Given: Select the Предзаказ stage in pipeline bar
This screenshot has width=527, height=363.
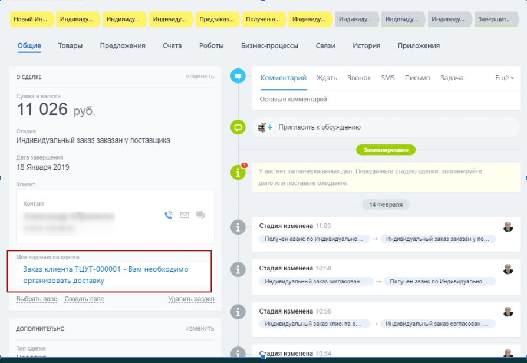Looking at the screenshot, I should coord(216,19).
